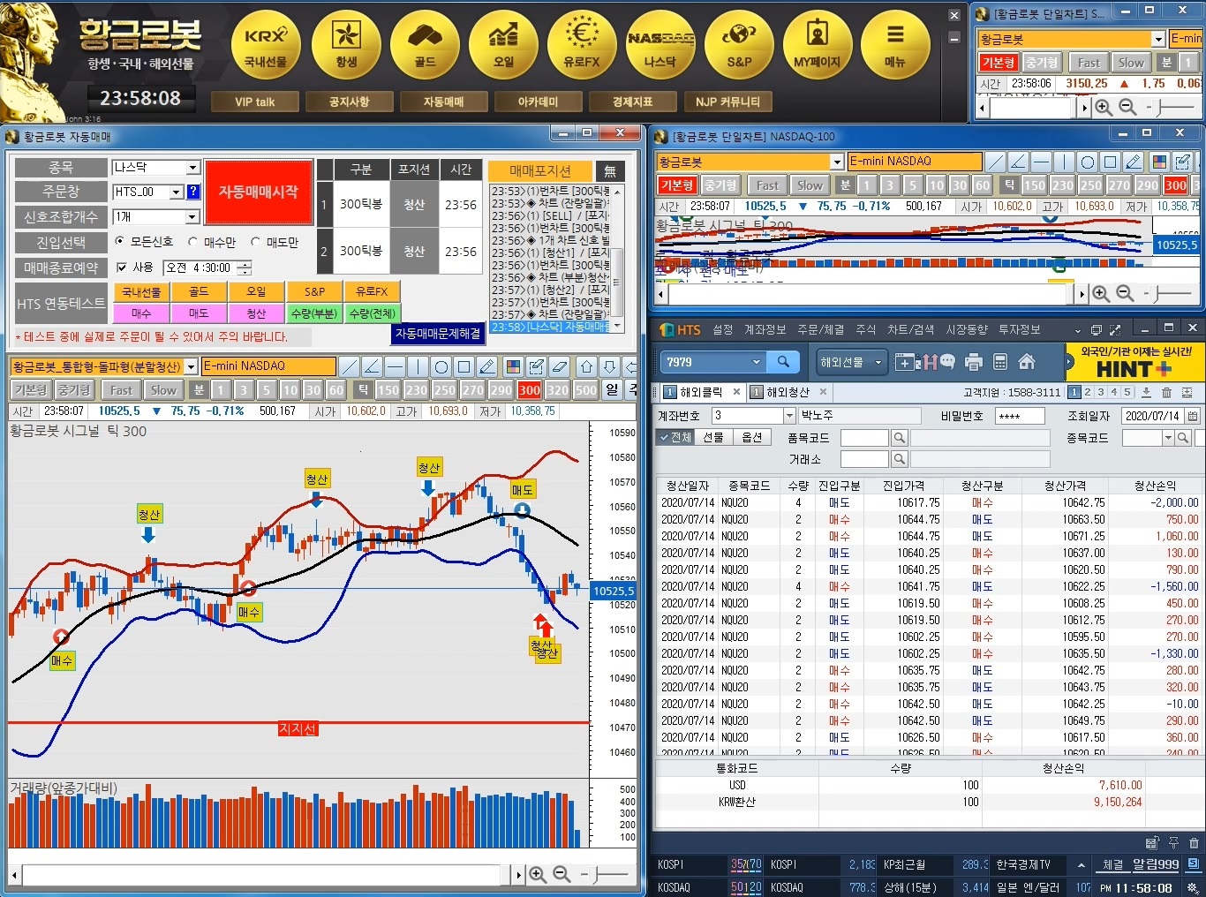Open the 설정 menu in HTS
The width and height of the screenshot is (1206, 897).
pos(723,329)
